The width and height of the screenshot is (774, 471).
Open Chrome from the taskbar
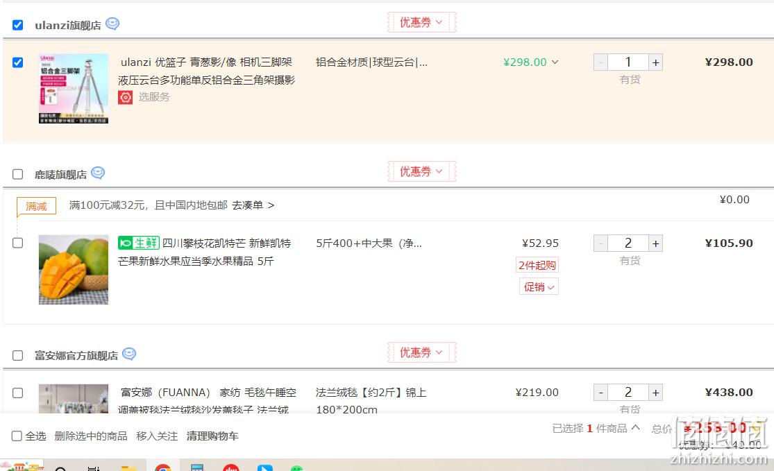coord(163,467)
